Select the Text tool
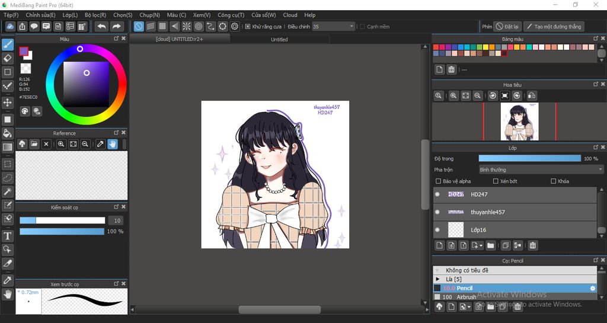Screen dimensions: 607x323 point(7,236)
